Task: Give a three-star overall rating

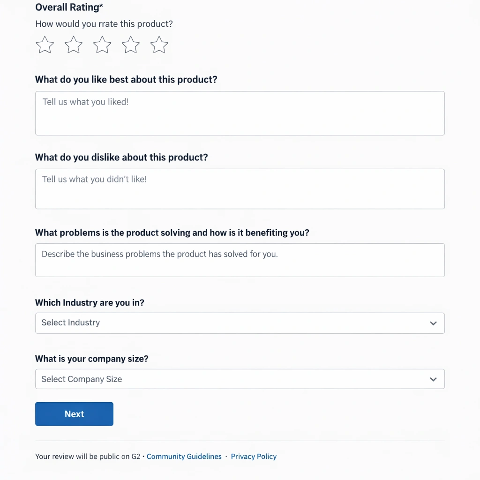Action: coord(102,45)
